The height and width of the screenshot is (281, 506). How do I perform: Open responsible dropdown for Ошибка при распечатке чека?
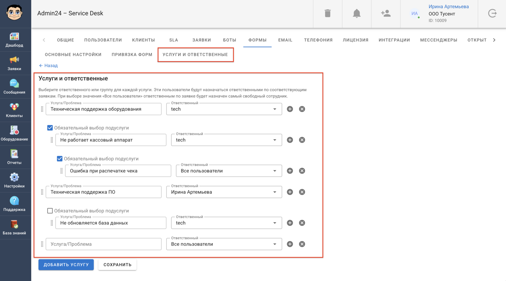229,171
